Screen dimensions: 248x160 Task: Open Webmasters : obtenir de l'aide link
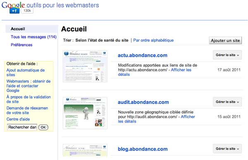coord(29,86)
